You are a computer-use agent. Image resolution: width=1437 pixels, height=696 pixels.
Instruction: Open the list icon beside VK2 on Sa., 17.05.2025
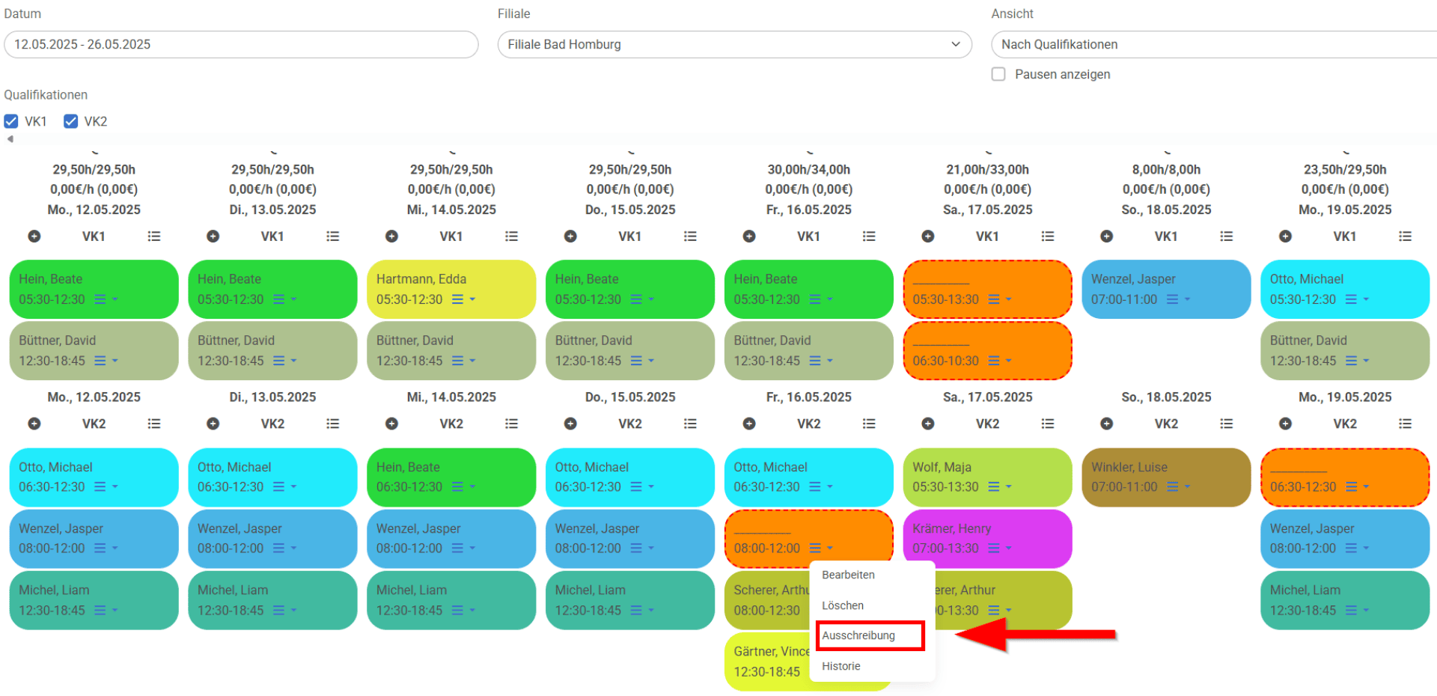point(1048,423)
